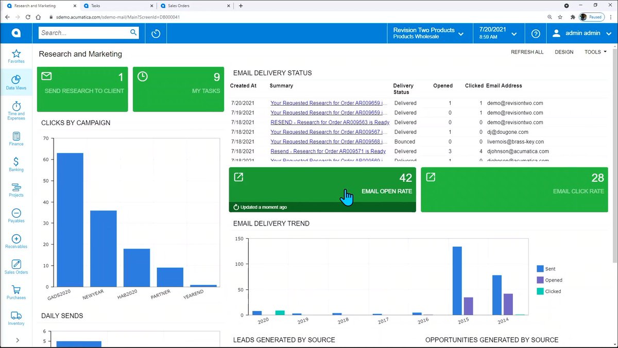Open the Finance workspace
Viewport: 618px width, 348px height.
(x=16, y=139)
